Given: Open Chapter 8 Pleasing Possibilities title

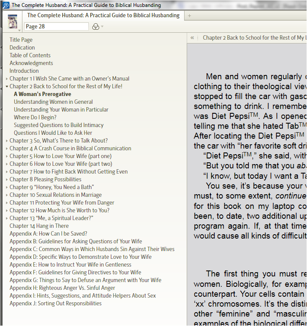Looking at the screenshot, I should point(45,180).
